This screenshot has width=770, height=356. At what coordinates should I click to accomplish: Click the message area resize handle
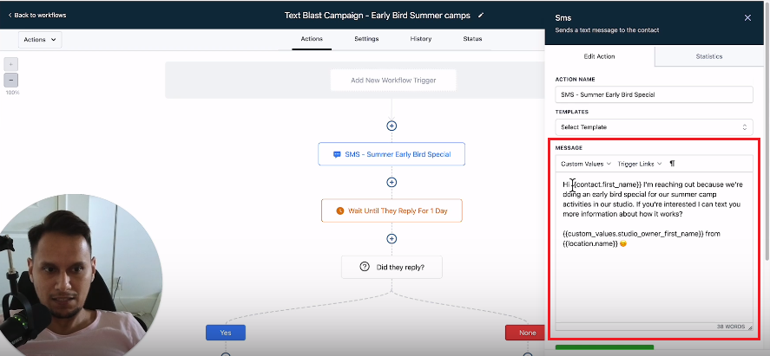tap(750, 327)
